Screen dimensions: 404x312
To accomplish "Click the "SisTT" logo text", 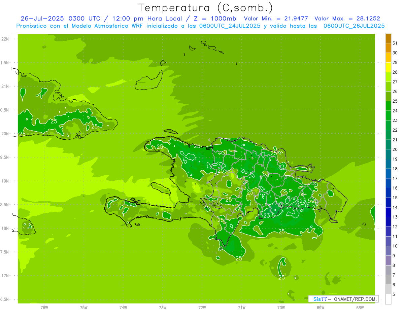I will point(320,299).
